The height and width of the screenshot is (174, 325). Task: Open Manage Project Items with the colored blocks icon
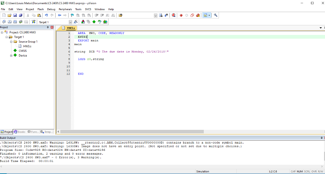click(x=83, y=22)
